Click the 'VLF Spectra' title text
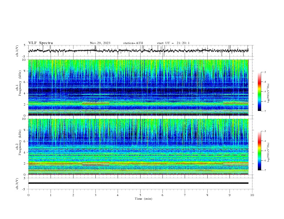This screenshot has height=219, width=284. tap(41, 43)
